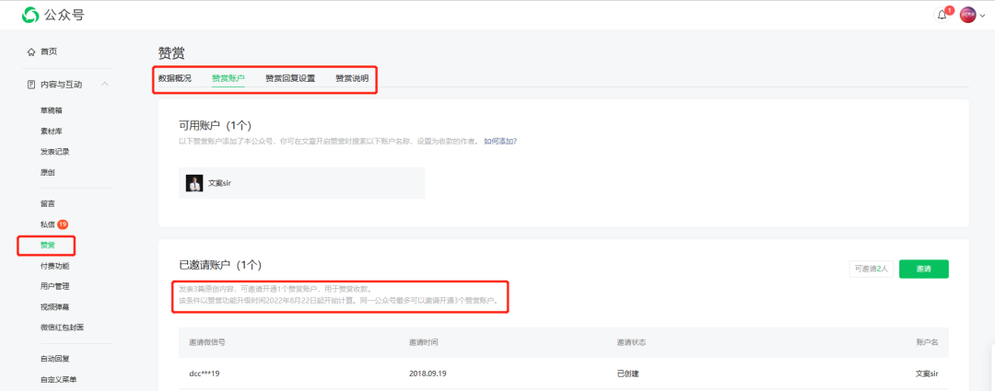
Task: Click the 如何添加? help link
Action: 500,141
